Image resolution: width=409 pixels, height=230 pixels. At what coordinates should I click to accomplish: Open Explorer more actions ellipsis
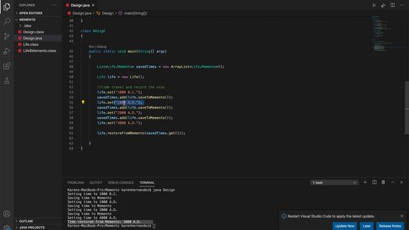[54, 5]
